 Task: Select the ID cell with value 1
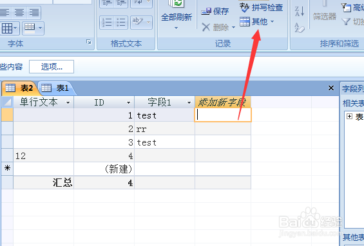pyautogui.click(x=104, y=115)
